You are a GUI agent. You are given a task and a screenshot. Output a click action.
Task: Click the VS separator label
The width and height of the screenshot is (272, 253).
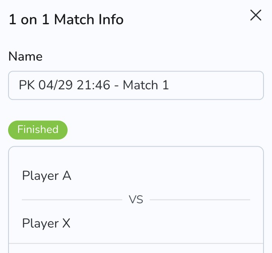point(136,200)
